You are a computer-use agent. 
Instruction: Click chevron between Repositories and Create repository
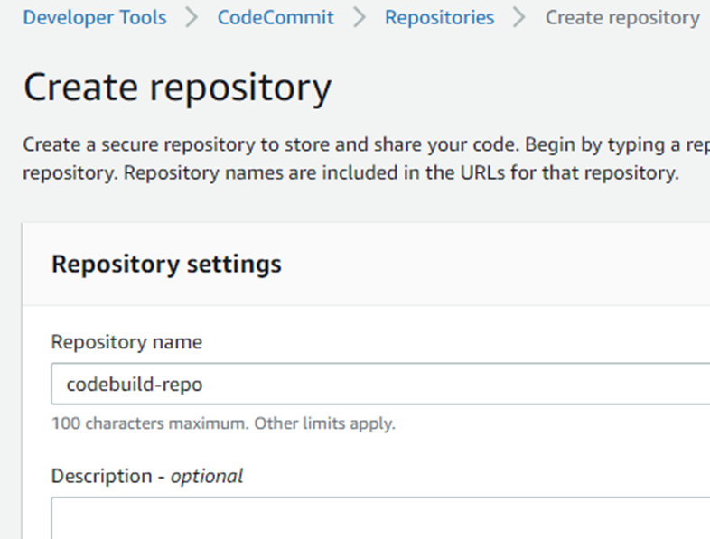pyautogui.click(x=519, y=18)
